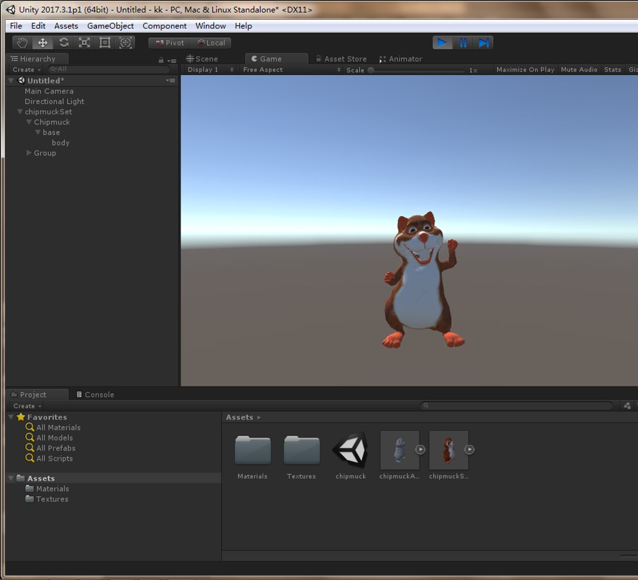Toggle the Hierarchy panel lock icon

161,60
